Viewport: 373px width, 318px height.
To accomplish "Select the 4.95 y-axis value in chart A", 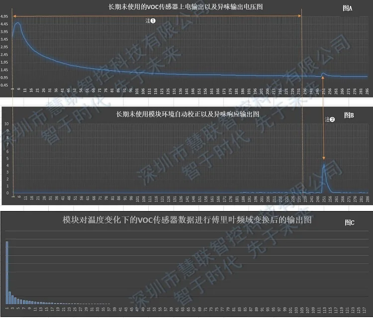I will point(4,16).
